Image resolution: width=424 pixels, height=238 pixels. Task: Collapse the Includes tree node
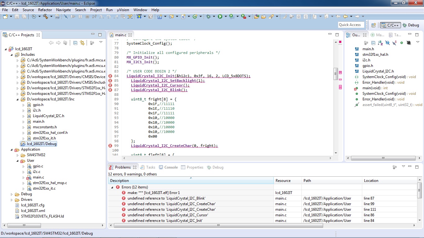(12, 55)
